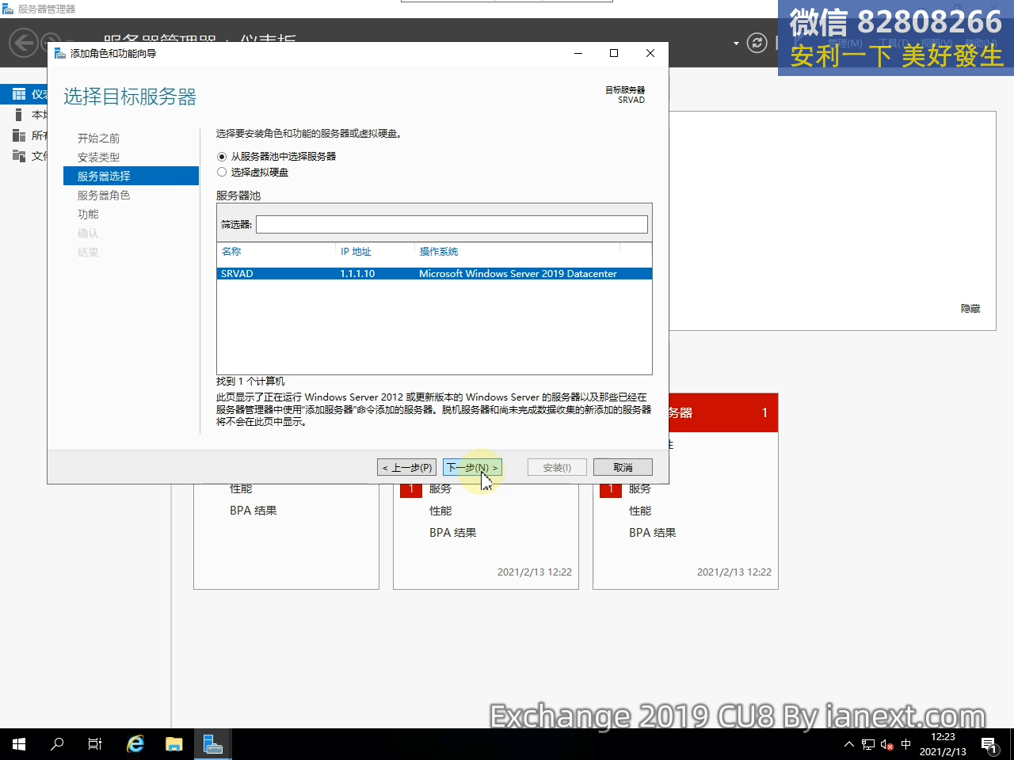Image resolution: width=1014 pixels, height=760 pixels.
Task: Select the file services icon in the sidebar
Action: tap(19, 156)
